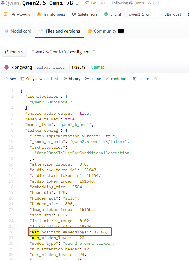The image size is (189, 260).
Task: Go to the Community tab
Action: (x=105, y=31)
